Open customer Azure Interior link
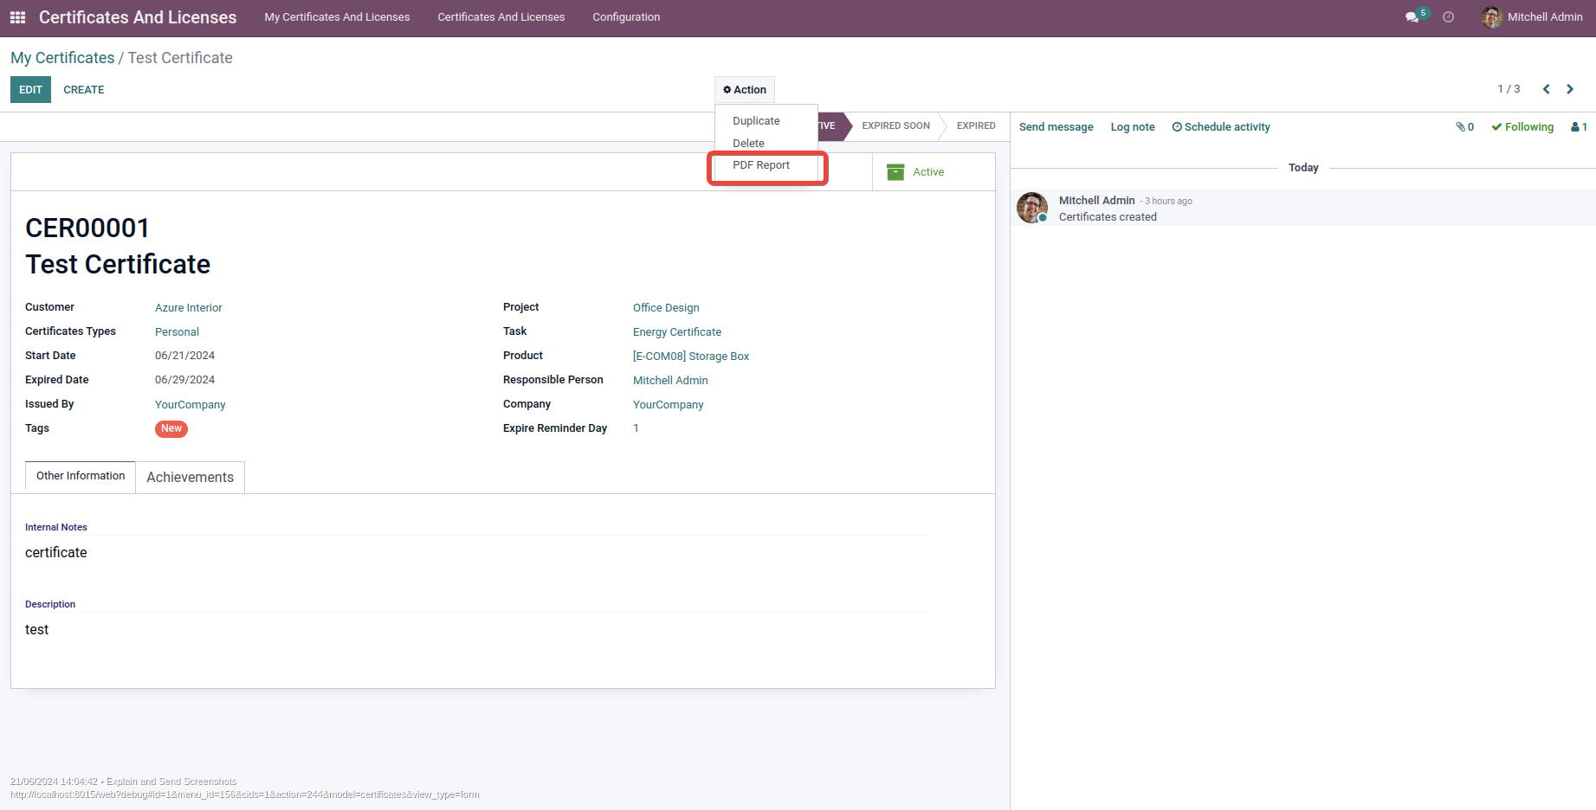1596x810 pixels. point(189,308)
